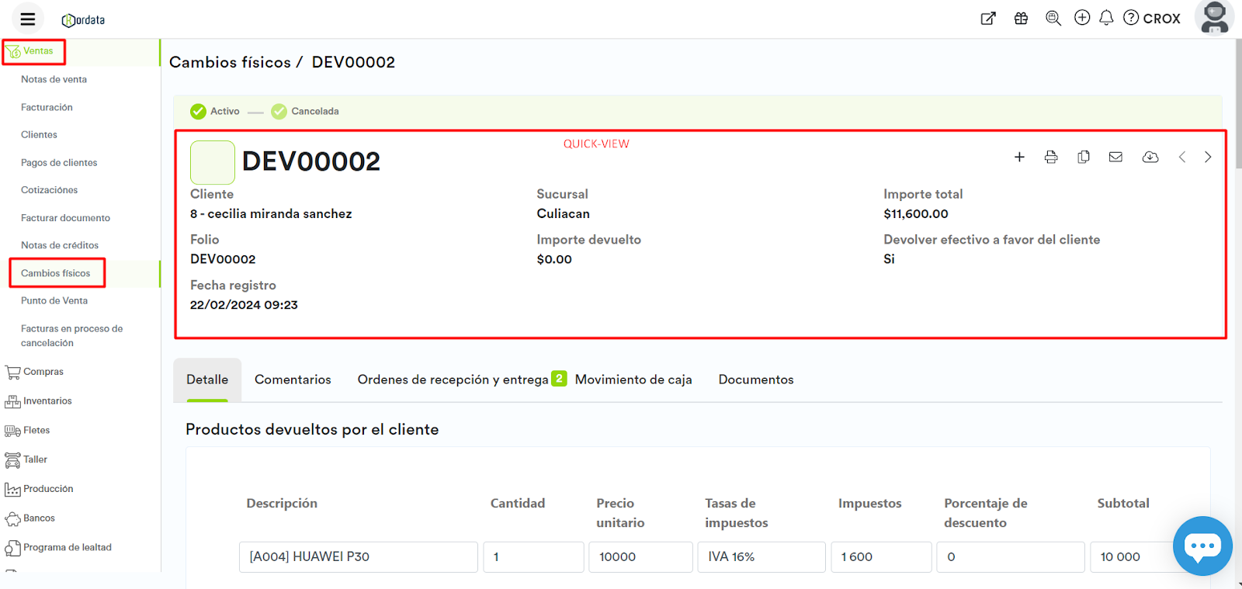
Task: Expand the Inventarios sidebar section
Action: tap(47, 401)
